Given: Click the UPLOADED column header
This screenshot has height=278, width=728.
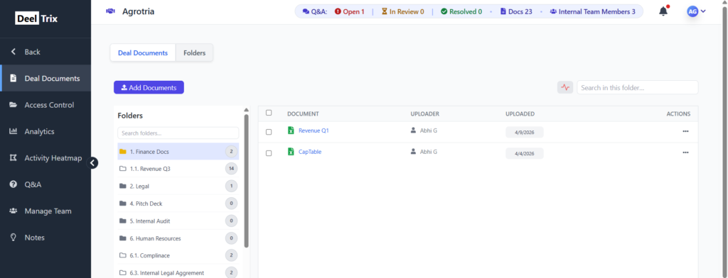Looking at the screenshot, I should click(x=520, y=113).
